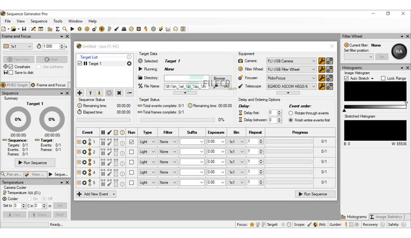Click the Browse directory button
Viewport: 411px width, 238px height.
(221, 78)
